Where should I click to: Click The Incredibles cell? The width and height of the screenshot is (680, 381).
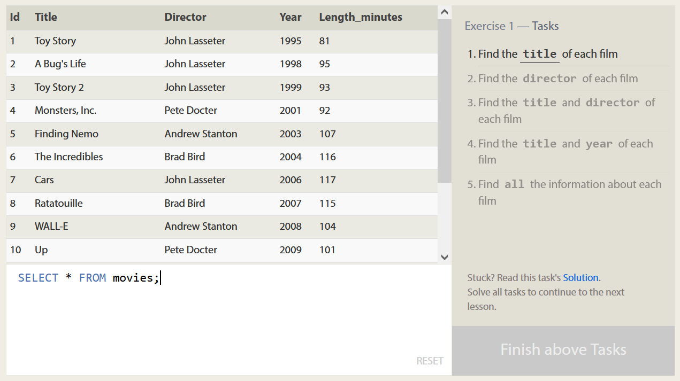coord(68,157)
